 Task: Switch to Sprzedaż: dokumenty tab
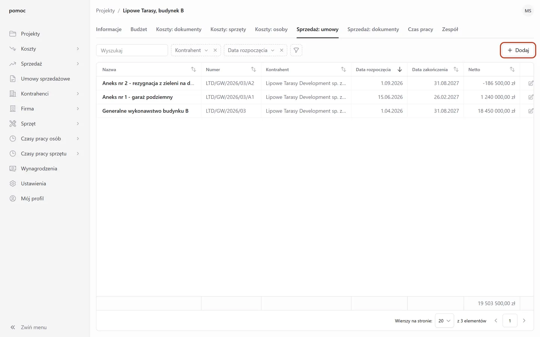373,29
